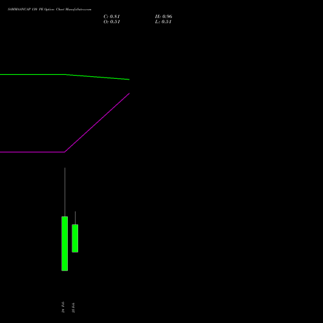
Task: Select the shorter green candlestick for 25 Feb
Action: point(75,238)
